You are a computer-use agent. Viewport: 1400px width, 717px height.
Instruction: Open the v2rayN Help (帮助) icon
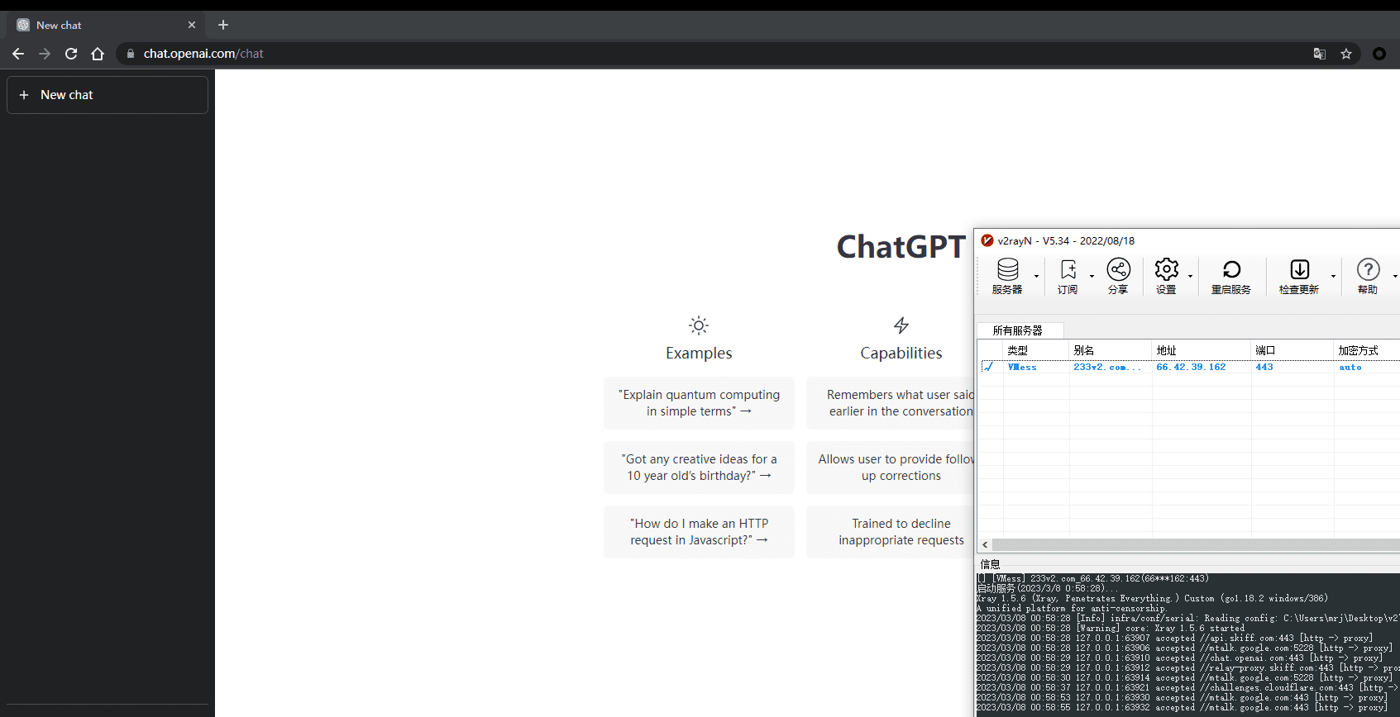point(1368,276)
